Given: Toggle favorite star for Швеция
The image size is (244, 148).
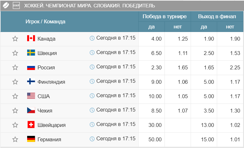Looking at the screenshot, I should [x=15, y=53].
